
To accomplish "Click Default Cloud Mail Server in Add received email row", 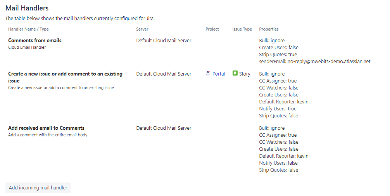I will tap(164, 128).
